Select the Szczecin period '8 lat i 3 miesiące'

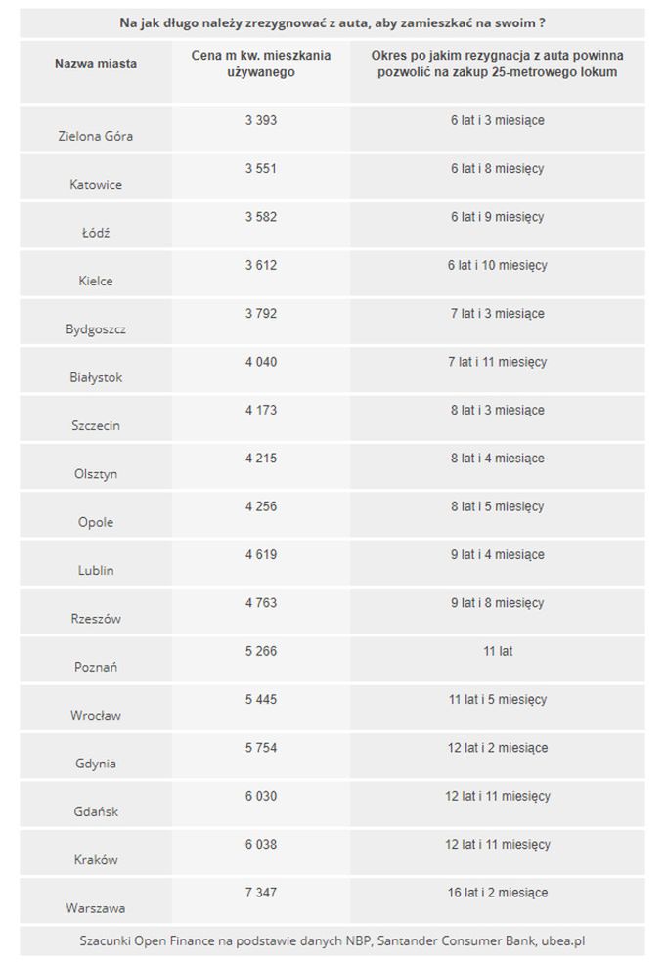[x=497, y=410]
